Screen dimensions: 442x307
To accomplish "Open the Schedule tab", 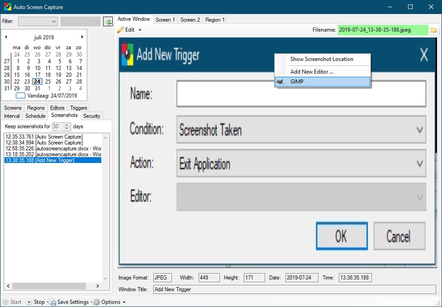I will pos(35,116).
